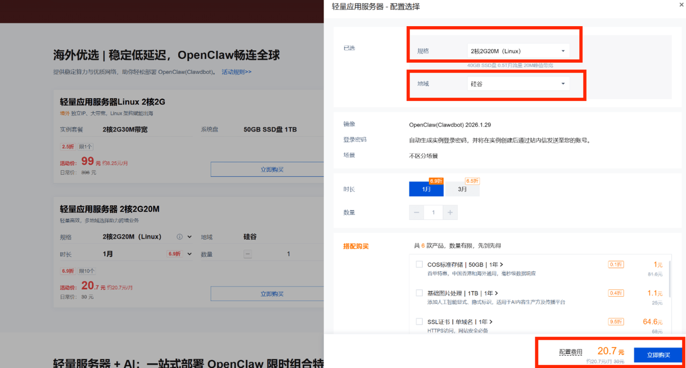Check the COS标准存储 50GB add-on checkbox
Viewport: 686px width, 368px height.
click(419, 264)
